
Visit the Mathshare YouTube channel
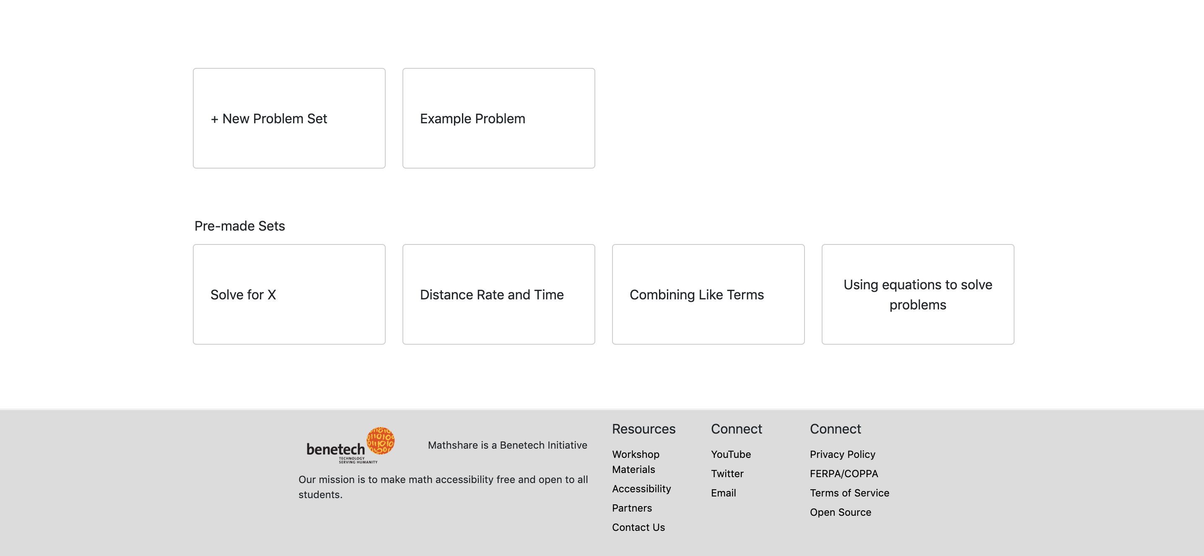click(731, 454)
